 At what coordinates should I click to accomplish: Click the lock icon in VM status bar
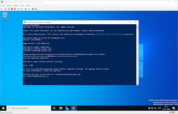pos(175,112)
